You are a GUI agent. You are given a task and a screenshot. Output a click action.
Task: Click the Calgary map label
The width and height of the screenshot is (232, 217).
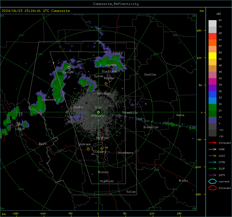click(101, 152)
